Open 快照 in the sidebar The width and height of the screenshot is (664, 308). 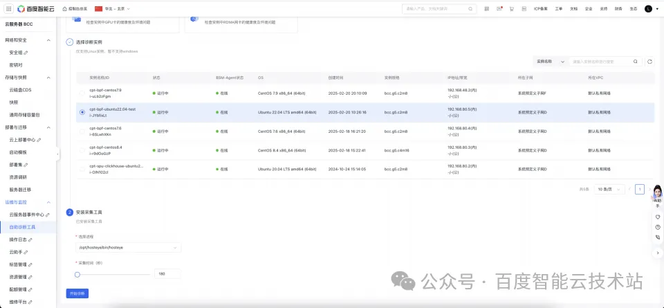click(x=14, y=102)
